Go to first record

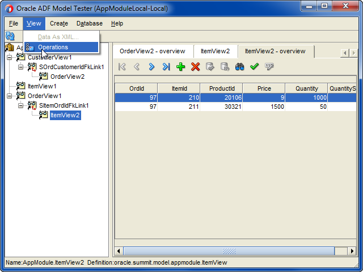(122, 67)
